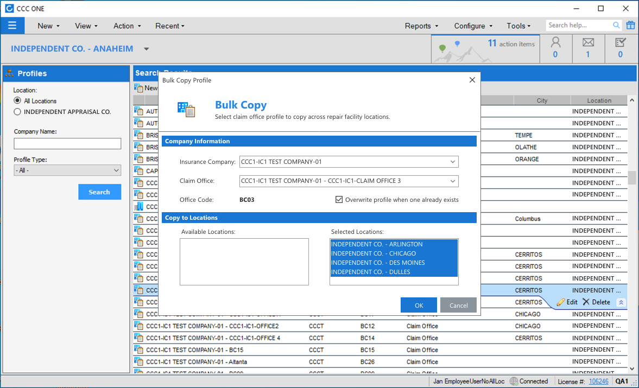Click the profile icon for CAP row
The image size is (639, 388).
[138, 170]
